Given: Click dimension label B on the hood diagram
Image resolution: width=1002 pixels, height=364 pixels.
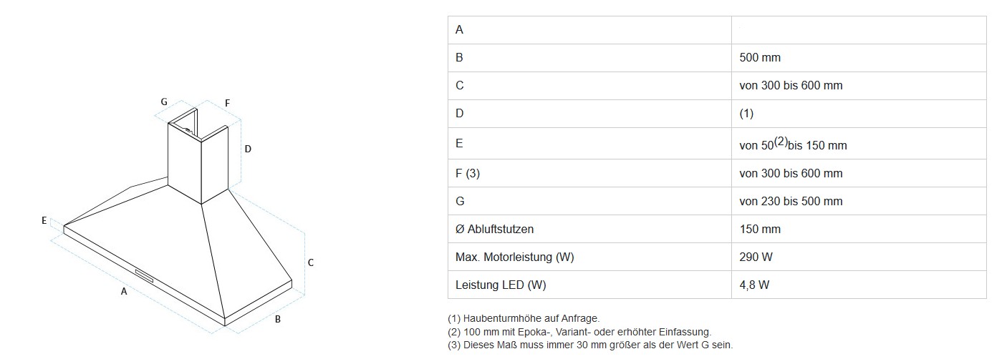Looking at the screenshot, I should click(x=278, y=319).
